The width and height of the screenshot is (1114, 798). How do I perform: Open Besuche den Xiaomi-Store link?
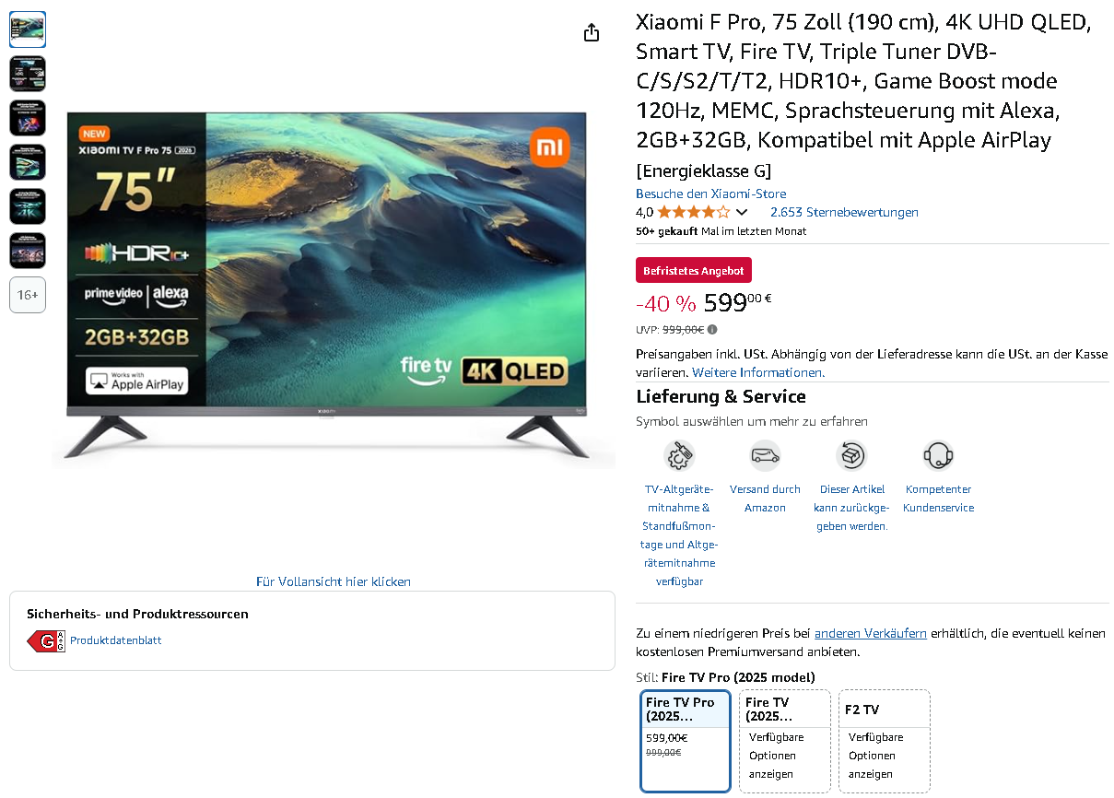(710, 194)
